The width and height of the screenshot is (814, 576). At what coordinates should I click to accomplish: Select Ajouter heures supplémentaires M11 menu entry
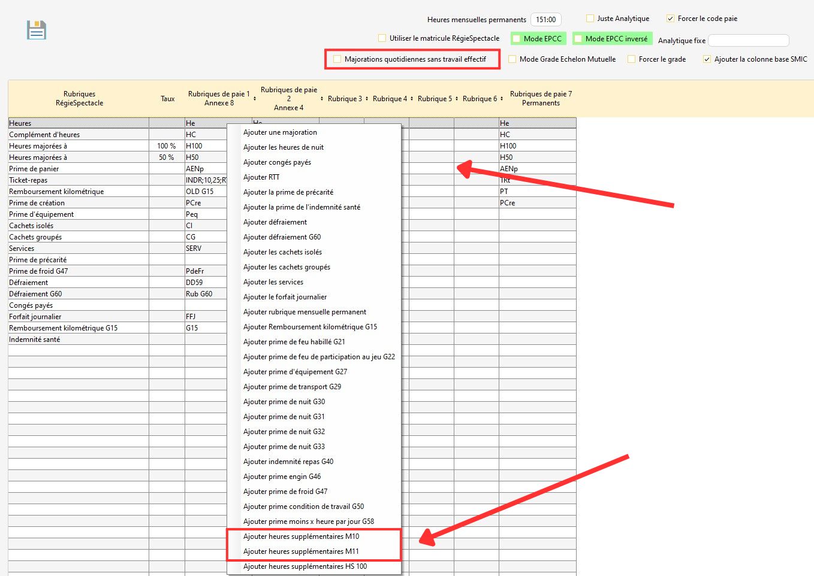[x=301, y=551]
